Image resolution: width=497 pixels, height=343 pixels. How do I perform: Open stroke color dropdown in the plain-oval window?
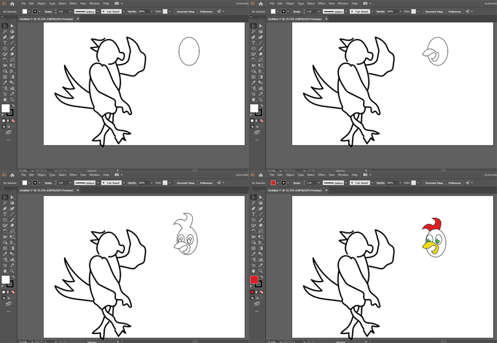coord(39,12)
